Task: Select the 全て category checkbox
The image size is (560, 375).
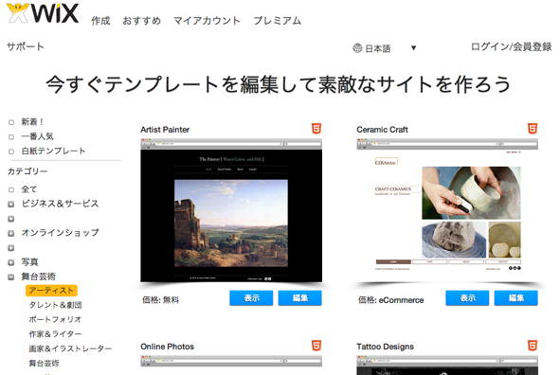Action: coord(11,189)
